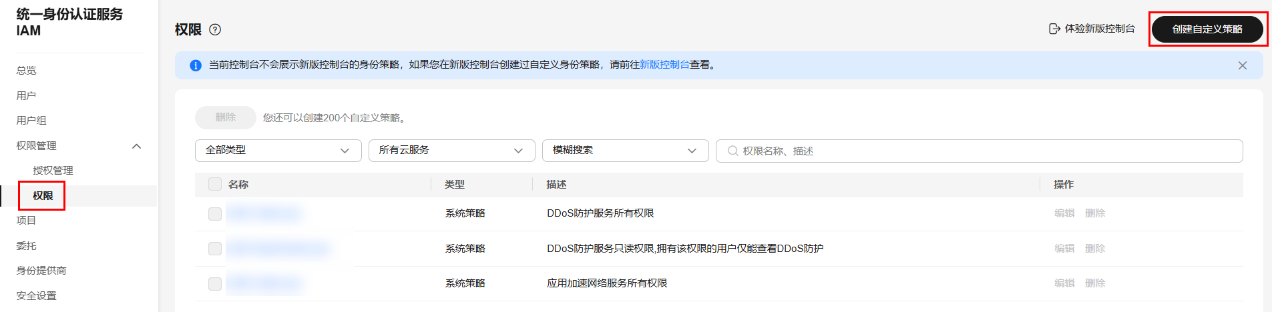
Task: Open 项目 in the sidebar
Action: tap(26, 221)
